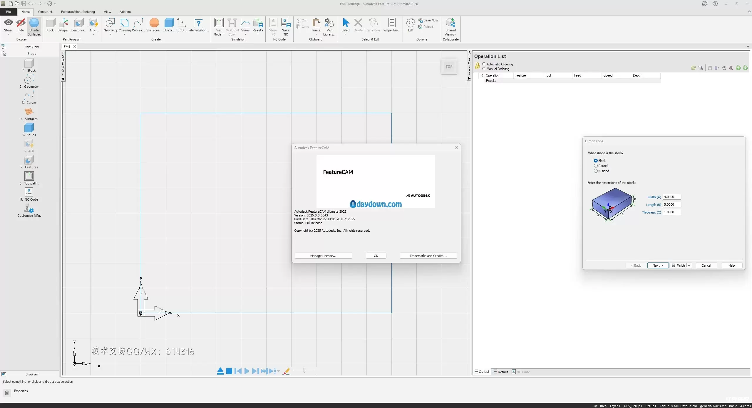Select Block stock shape
Viewport: 752px width, 408px height.
(x=596, y=160)
